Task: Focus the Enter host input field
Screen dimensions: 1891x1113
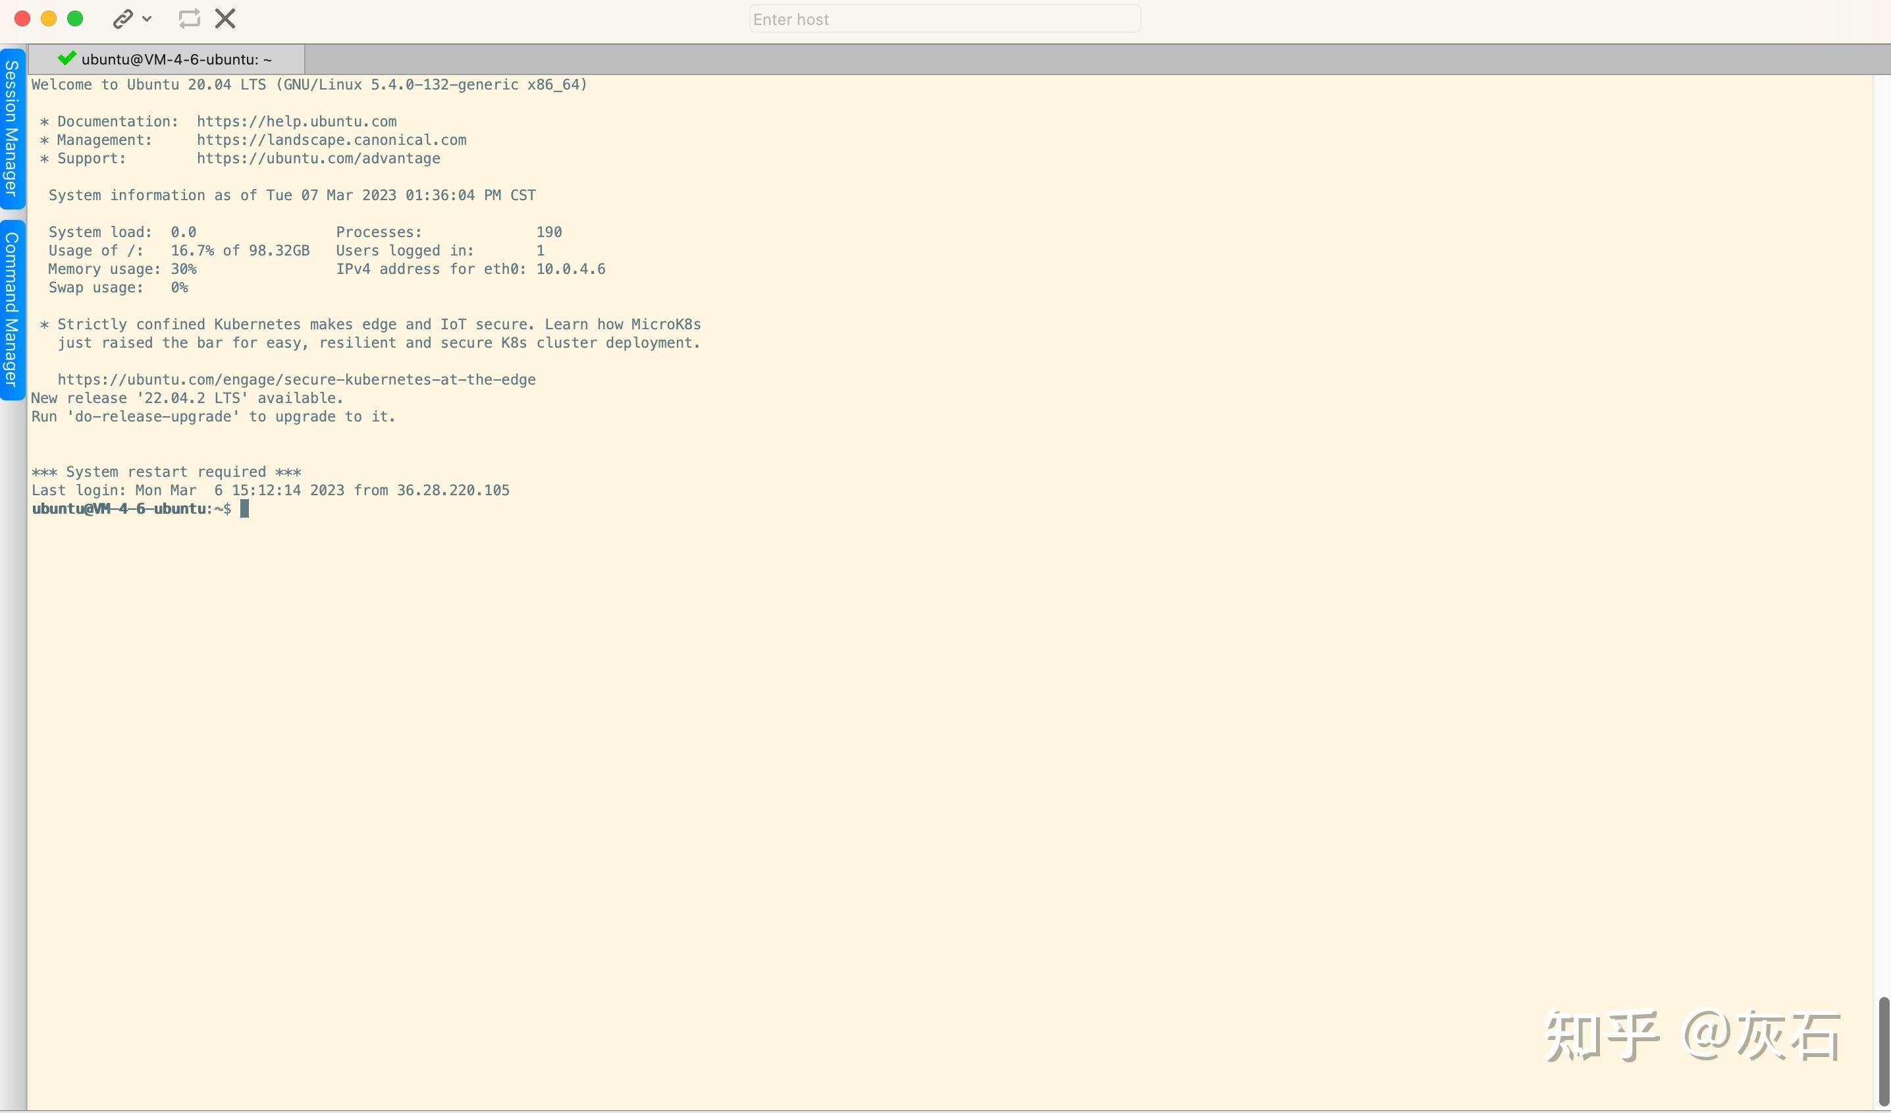Action: [x=945, y=20]
